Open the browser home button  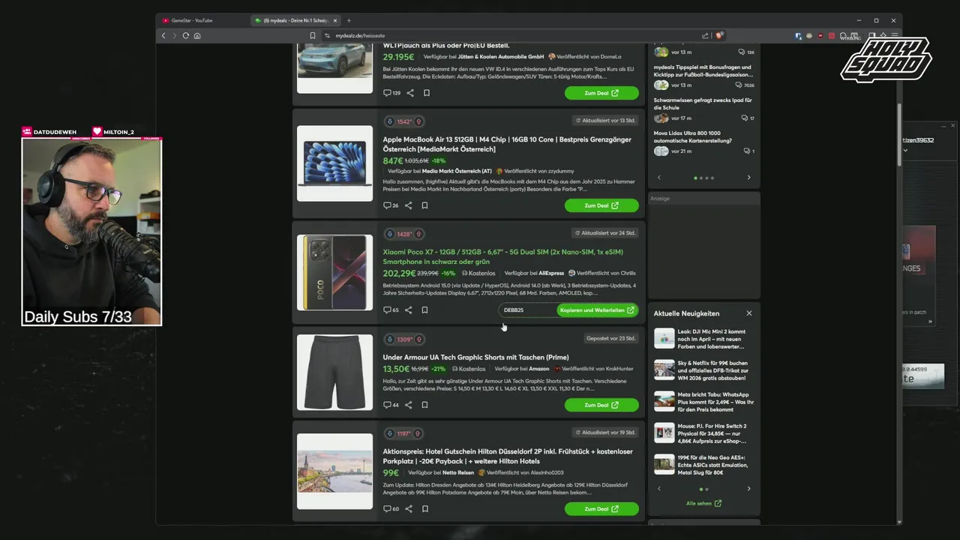(196, 35)
